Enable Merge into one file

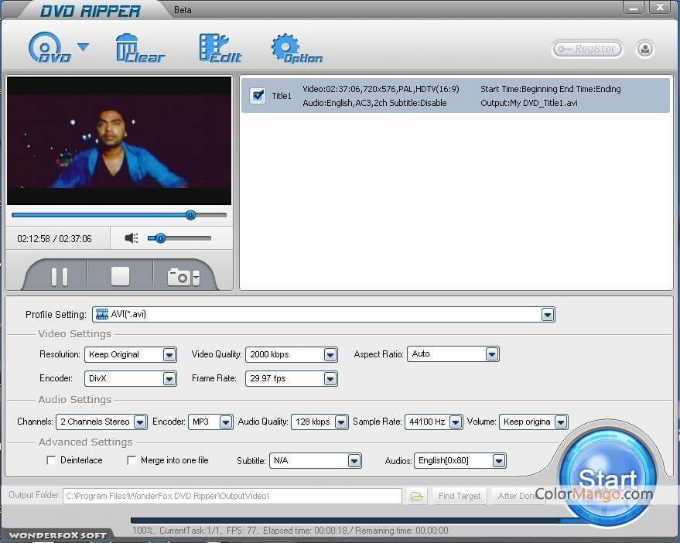pos(132,460)
